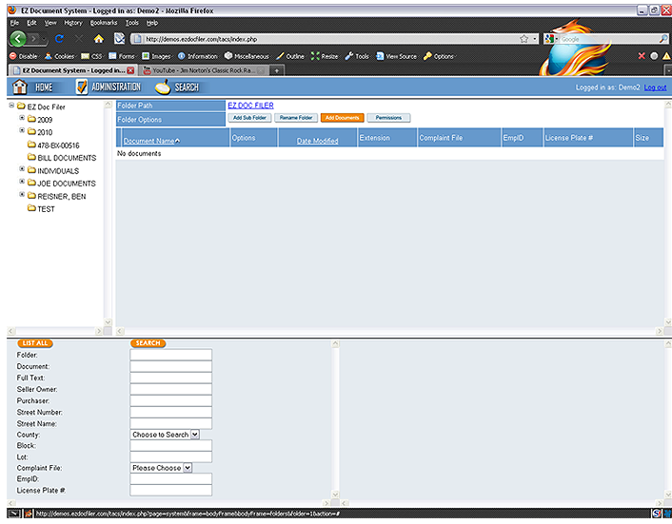Click the folder tree vertical scrollbar
Screen dimensions: 672x524
(x=108, y=213)
